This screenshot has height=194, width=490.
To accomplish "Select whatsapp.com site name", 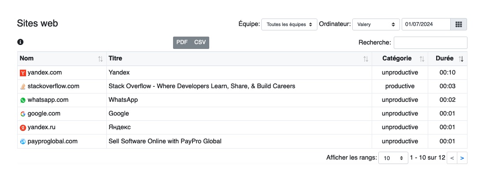I will tap(48, 100).
